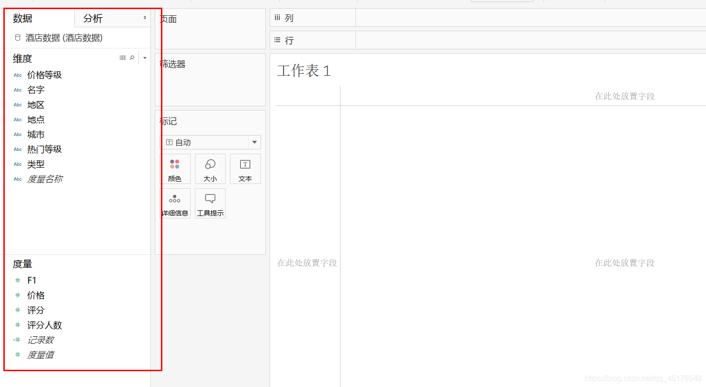Viewport: 706px width, 387px height.
Task: Switch to the 数据 tab
Action: 23,19
